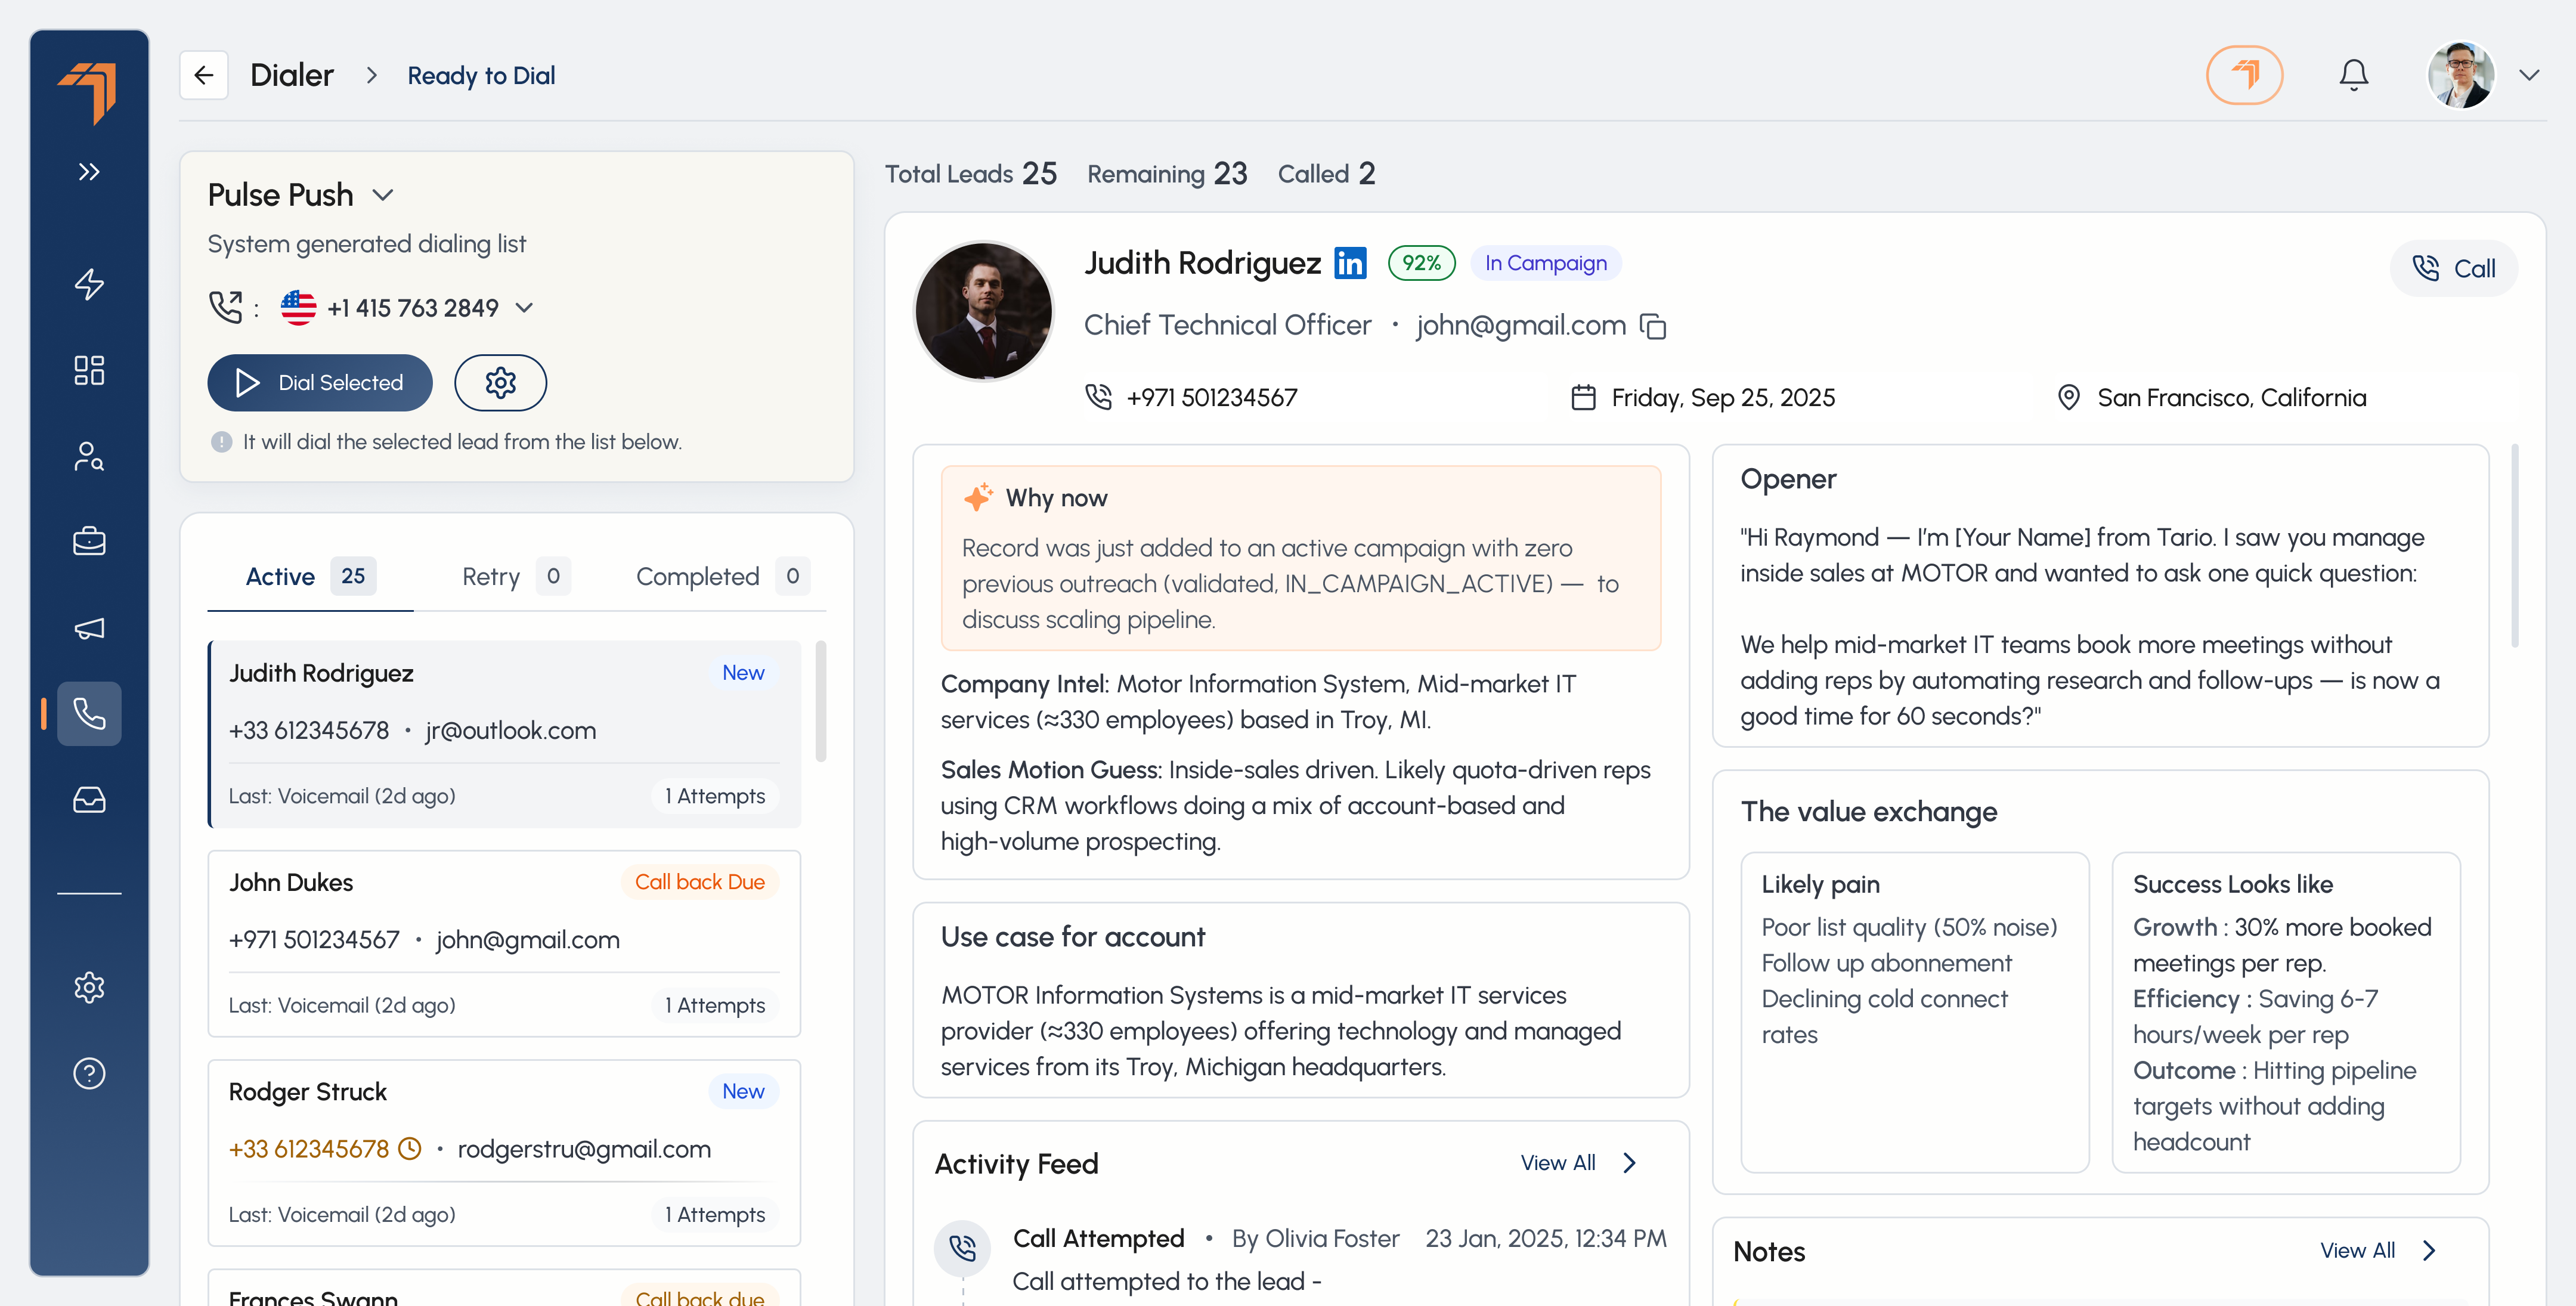The image size is (2576, 1306).
Task: Open the inbox sidebar icon
Action: click(89, 800)
